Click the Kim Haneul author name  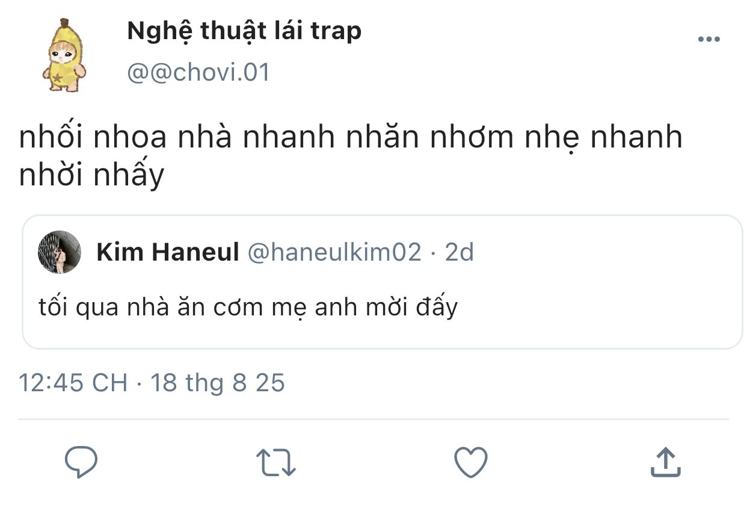pyautogui.click(x=168, y=252)
